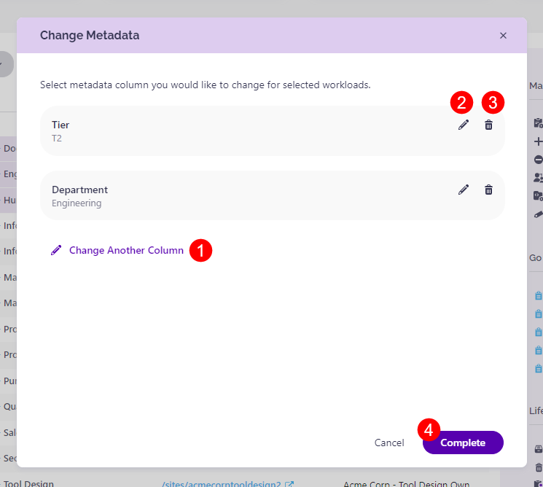Edit the Department metadata value
The width and height of the screenshot is (543, 487).
(x=464, y=190)
